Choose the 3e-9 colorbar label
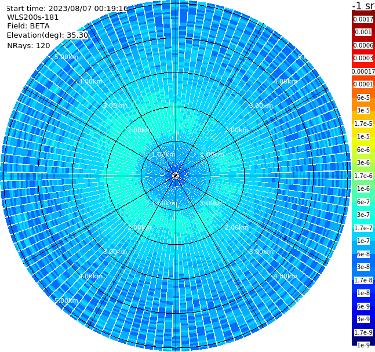375x352 pixels. [x=363, y=319]
